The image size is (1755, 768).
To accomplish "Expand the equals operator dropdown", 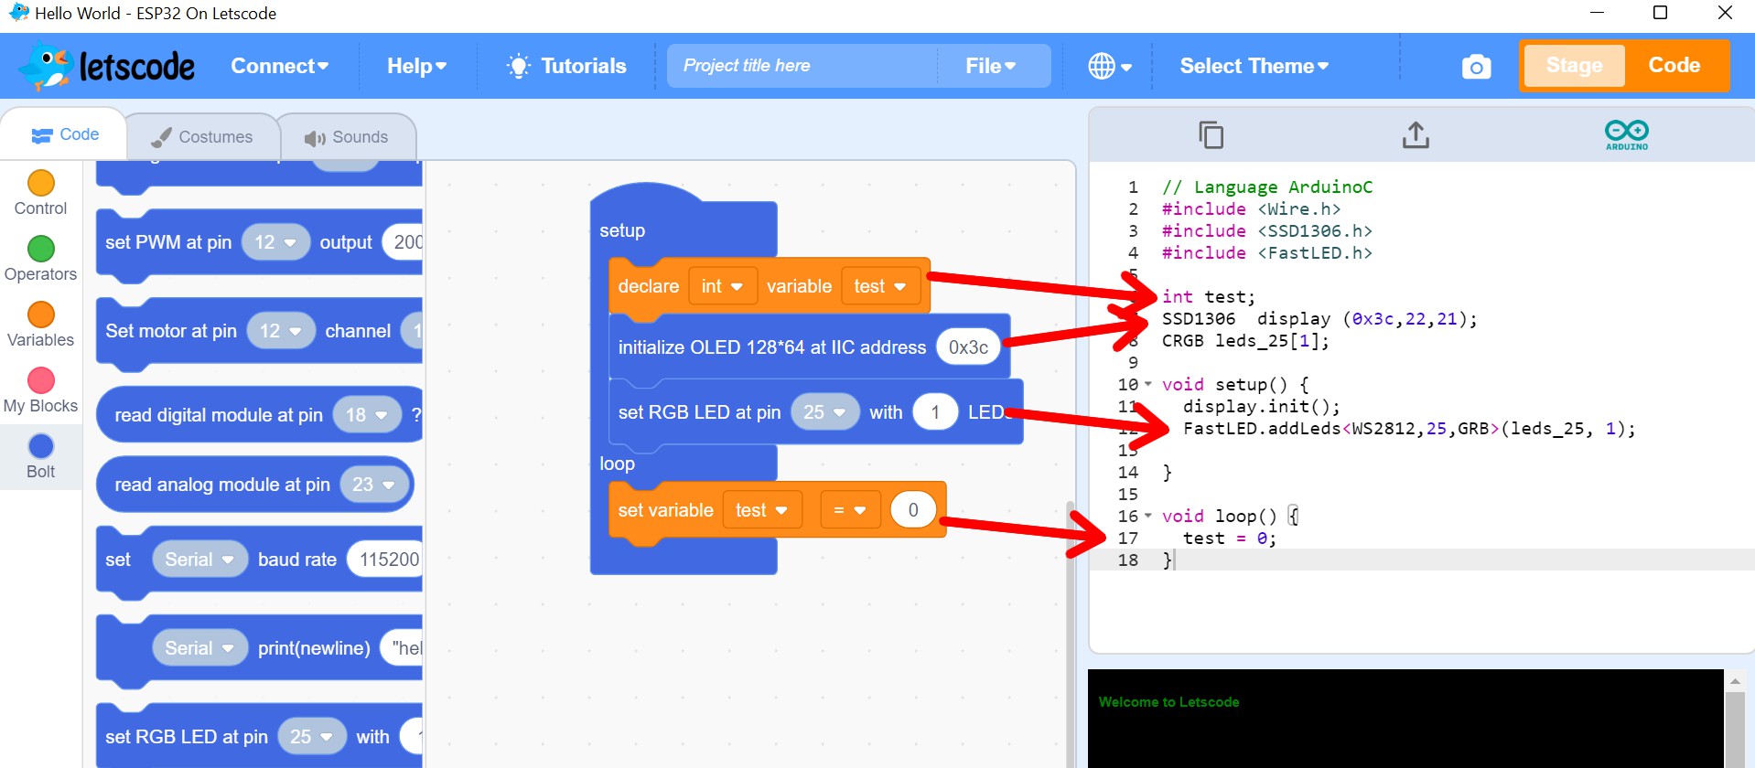I will pos(850,510).
